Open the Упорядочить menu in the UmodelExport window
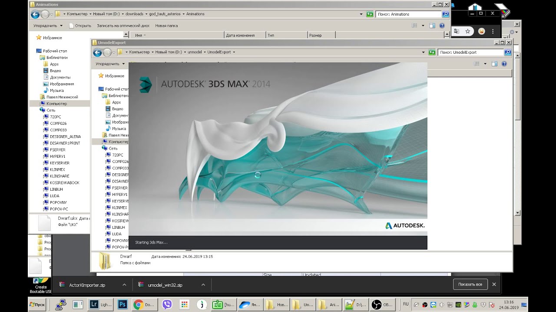This screenshot has height=312, width=556. click(110, 64)
